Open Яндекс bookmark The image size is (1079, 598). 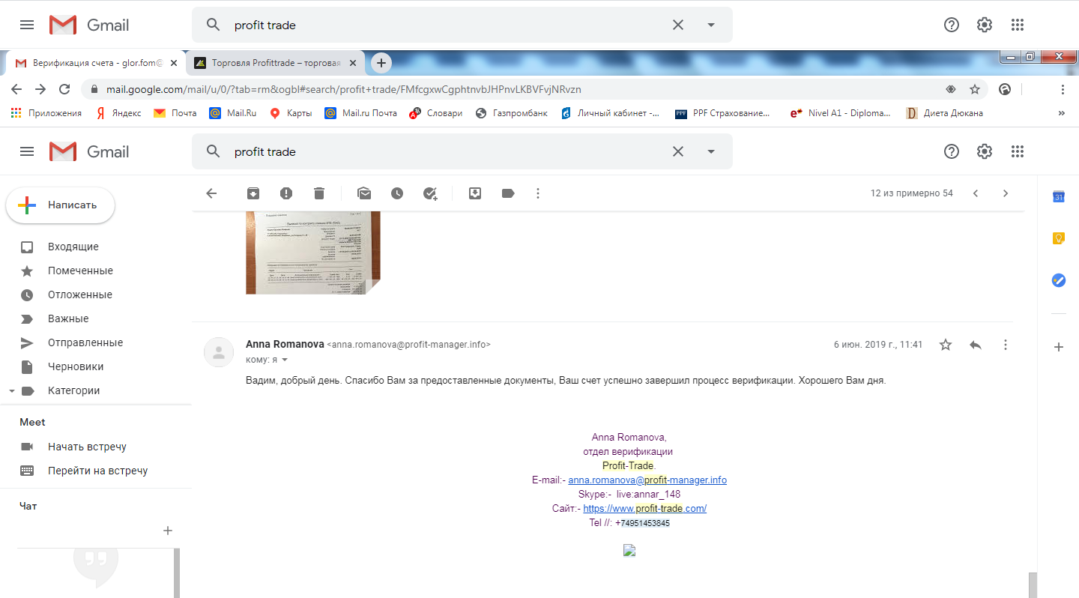point(118,113)
